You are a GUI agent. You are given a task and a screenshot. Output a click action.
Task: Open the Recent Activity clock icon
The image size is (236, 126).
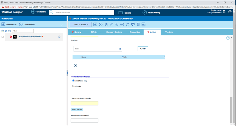point(145,12)
